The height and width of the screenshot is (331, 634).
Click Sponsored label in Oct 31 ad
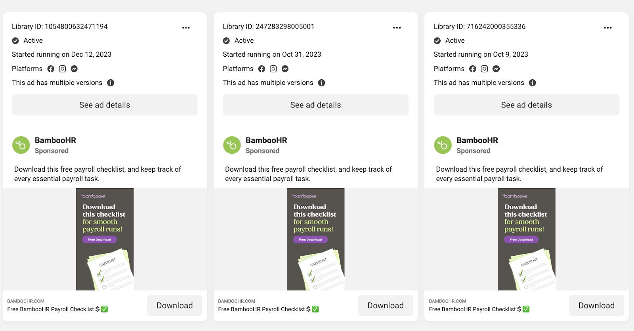pos(262,151)
